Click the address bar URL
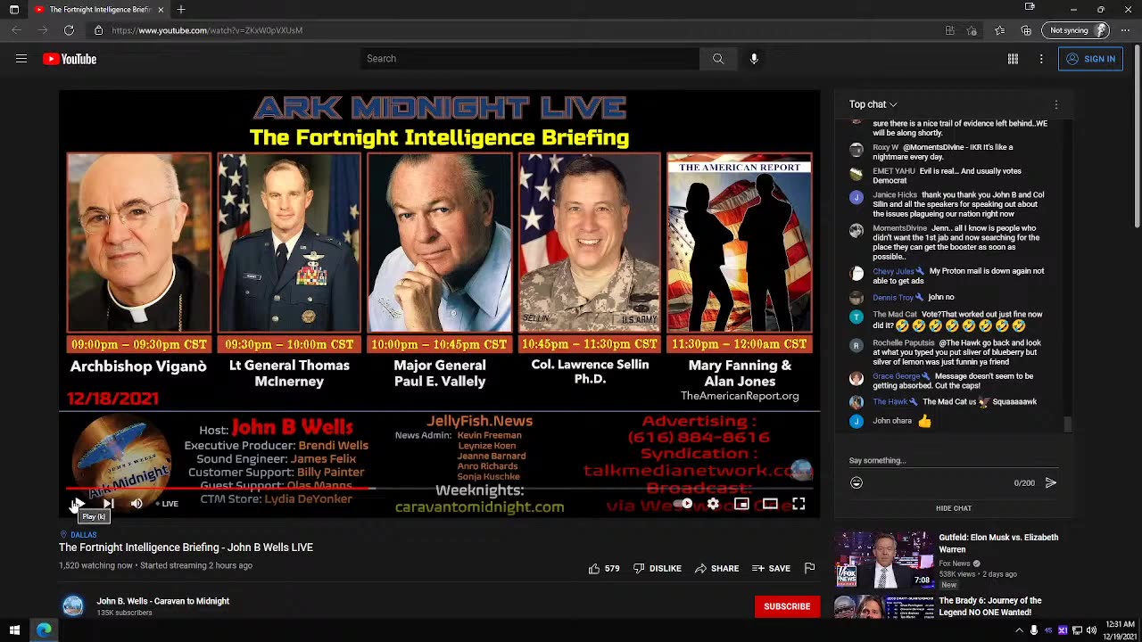The image size is (1142, 642). click(x=207, y=30)
